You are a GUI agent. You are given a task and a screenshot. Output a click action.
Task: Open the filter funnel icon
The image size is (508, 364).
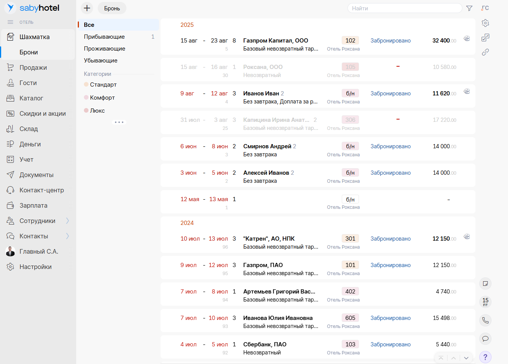[469, 8]
